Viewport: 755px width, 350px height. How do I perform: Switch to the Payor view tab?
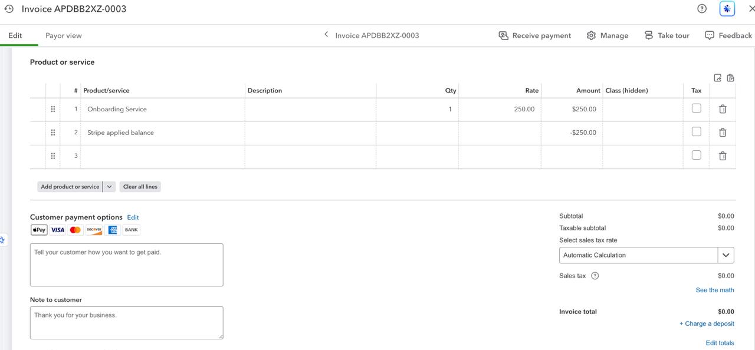tap(64, 35)
